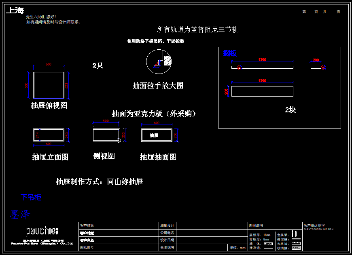Select the drawer elevation view rectangle
This screenshot has height=255, width=352.
49,135
